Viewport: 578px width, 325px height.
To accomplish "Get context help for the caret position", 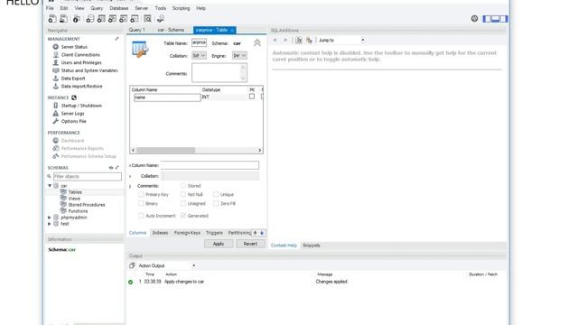I will (x=309, y=40).
